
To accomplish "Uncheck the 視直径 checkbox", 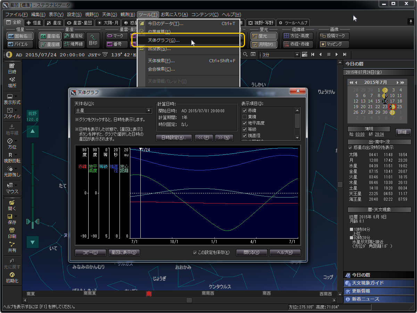I will pos(245,136).
